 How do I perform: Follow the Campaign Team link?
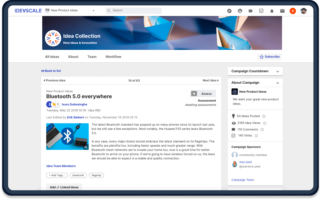coord(243,180)
